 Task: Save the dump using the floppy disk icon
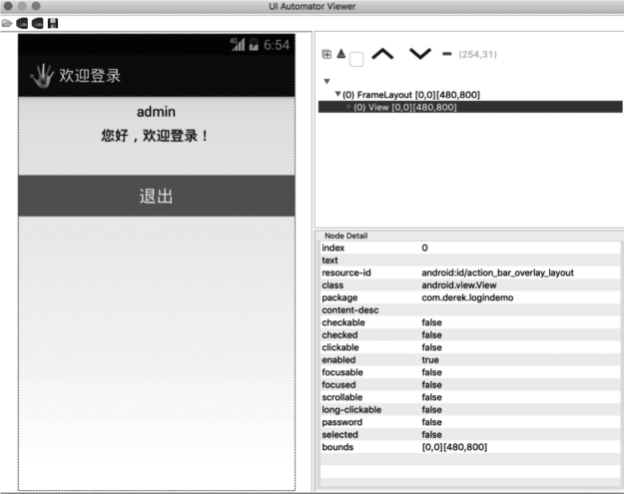pyautogui.click(x=53, y=23)
